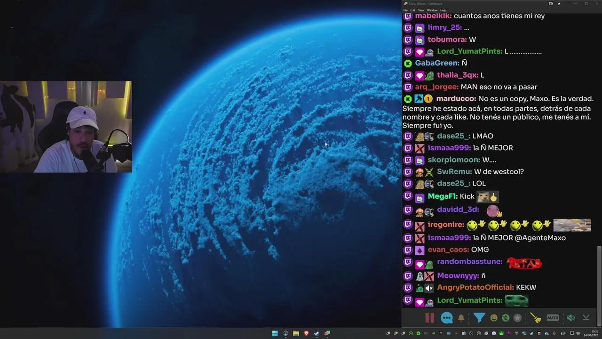The image size is (602, 339).
Task: Select username davidd_3d in chat
Action: 458,210
